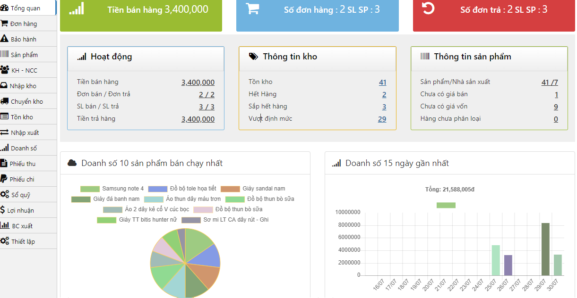This screenshot has height=298, width=577.
Task: Click the users icon beside KH - NCC
Action: tap(5, 70)
